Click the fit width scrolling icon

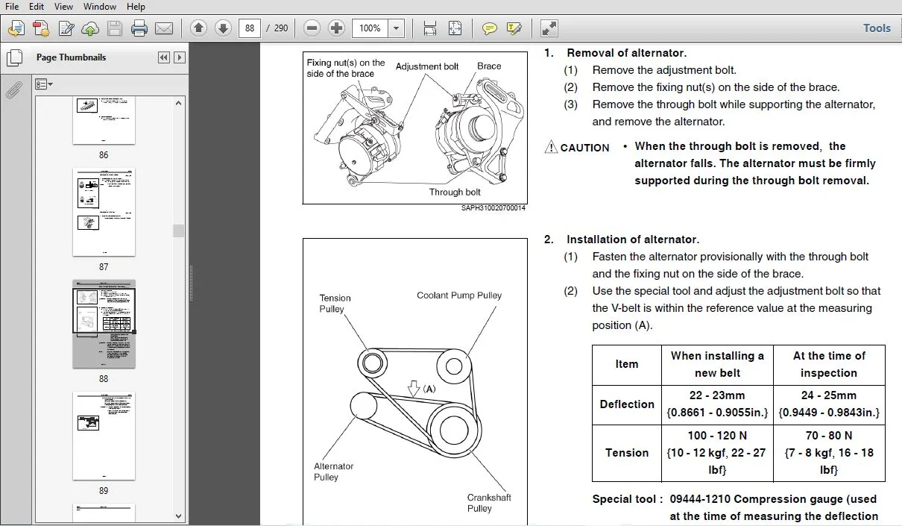[430, 28]
